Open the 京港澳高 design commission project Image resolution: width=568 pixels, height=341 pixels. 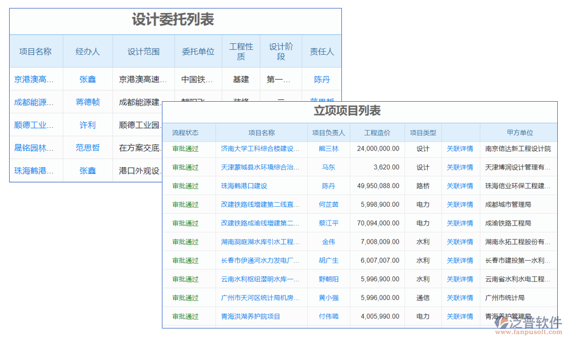pos(35,79)
